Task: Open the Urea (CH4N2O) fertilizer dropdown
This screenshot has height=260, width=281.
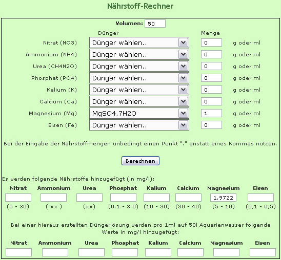Action: pyautogui.click(x=139, y=66)
